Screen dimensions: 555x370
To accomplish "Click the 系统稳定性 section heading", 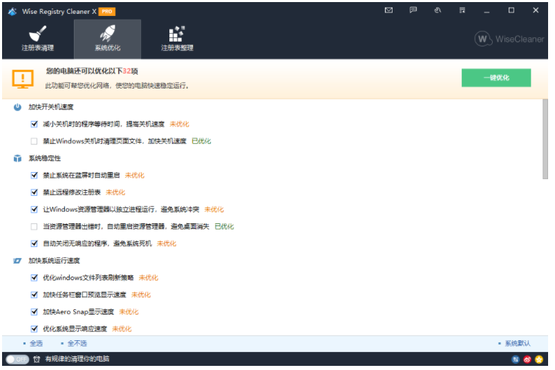I will click(45, 158).
